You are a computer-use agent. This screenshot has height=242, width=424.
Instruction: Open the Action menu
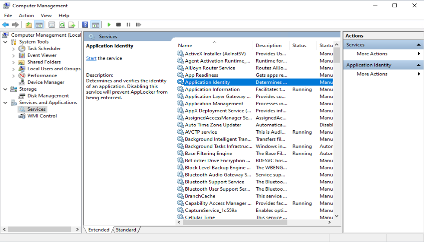tap(26, 16)
